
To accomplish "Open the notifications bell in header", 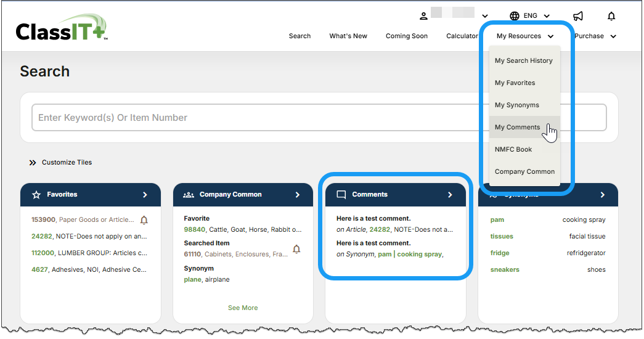I will tap(611, 16).
